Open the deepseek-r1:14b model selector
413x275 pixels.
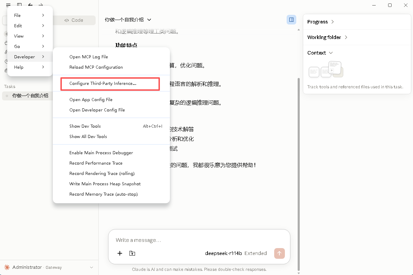[223, 253]
